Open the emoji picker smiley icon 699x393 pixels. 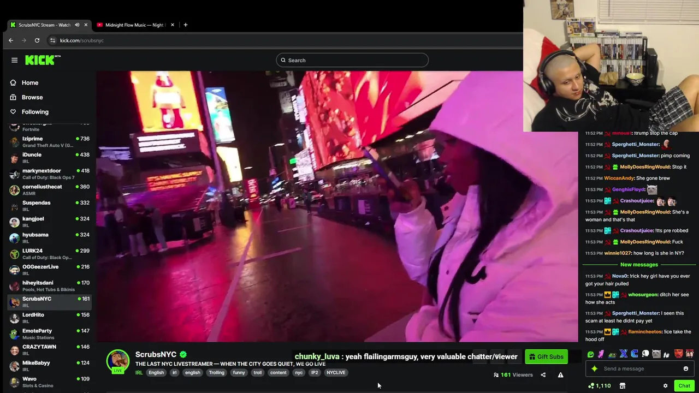[x=686, y=369]
